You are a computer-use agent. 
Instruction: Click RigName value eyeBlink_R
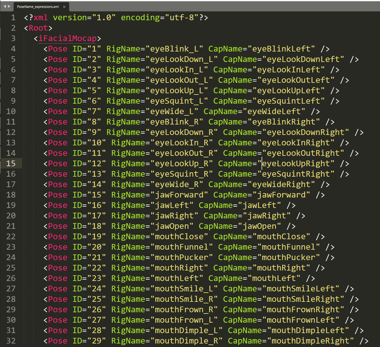point(174,122)
